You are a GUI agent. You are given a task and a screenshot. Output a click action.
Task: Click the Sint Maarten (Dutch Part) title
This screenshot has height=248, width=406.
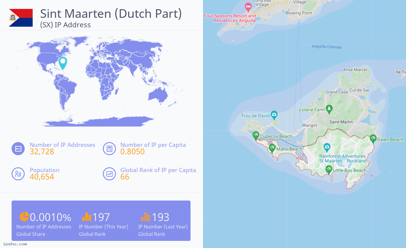pos(111,14)
